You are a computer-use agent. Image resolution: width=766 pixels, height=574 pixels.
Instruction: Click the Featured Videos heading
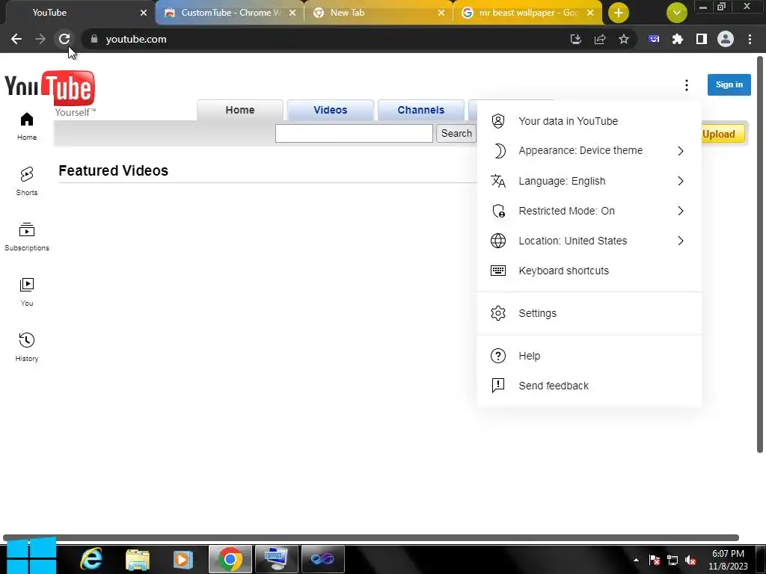click(114, 171)
